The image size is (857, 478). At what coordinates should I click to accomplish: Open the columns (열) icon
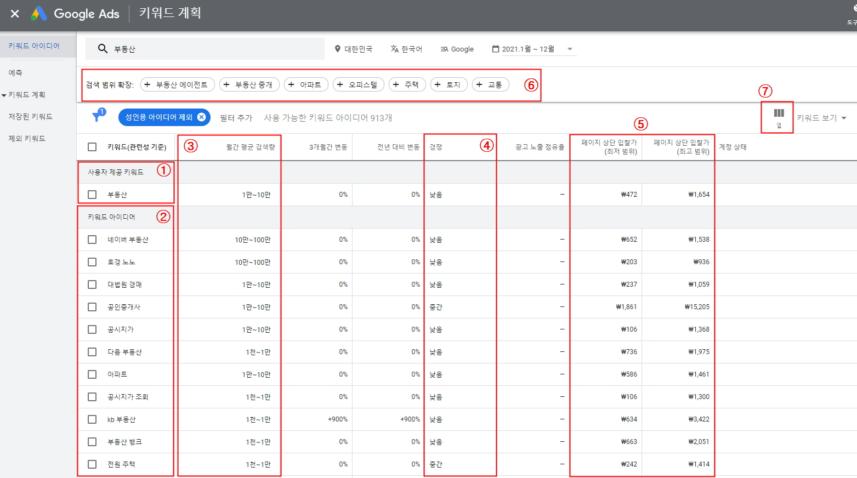(779, 117)
